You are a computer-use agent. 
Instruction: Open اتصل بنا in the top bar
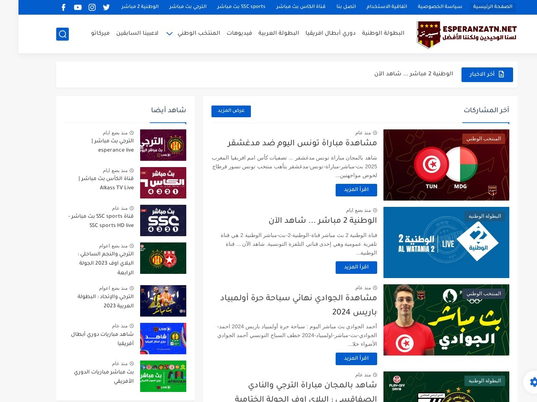[x=346, y=7]
